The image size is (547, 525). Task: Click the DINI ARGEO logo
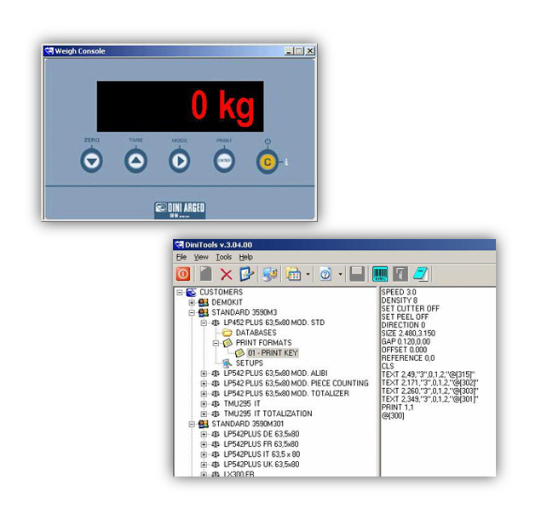[180, 208]
